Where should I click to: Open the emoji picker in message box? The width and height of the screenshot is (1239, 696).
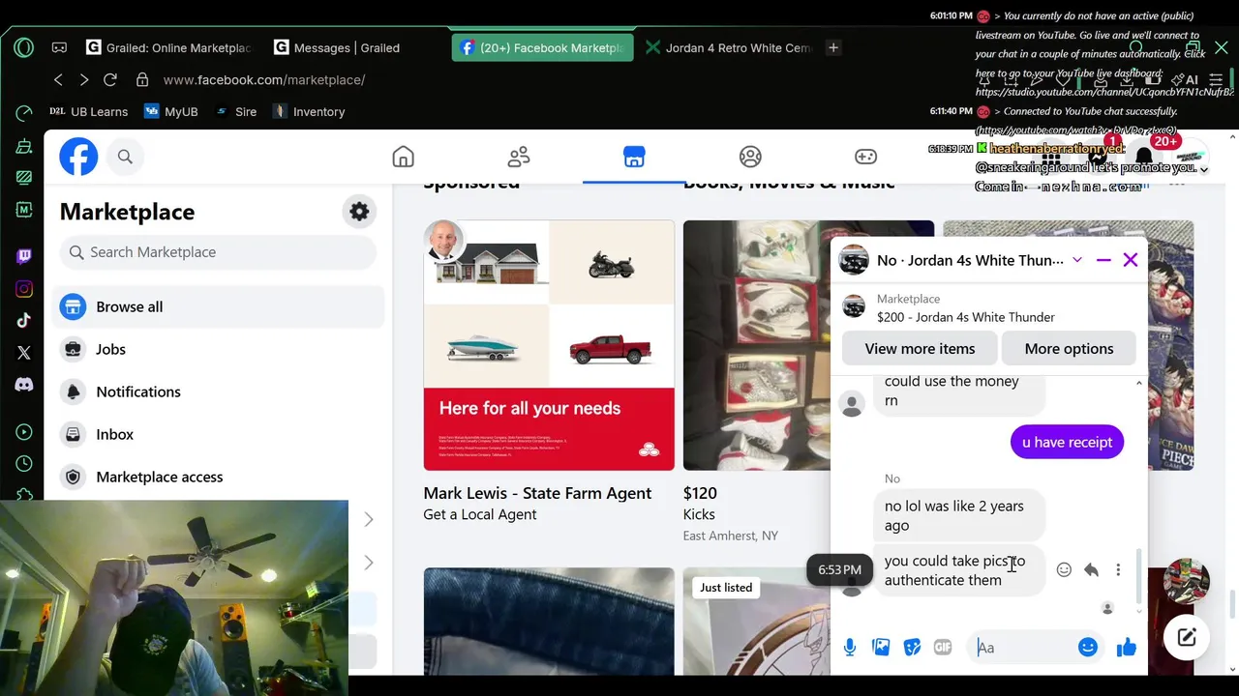1088,648
